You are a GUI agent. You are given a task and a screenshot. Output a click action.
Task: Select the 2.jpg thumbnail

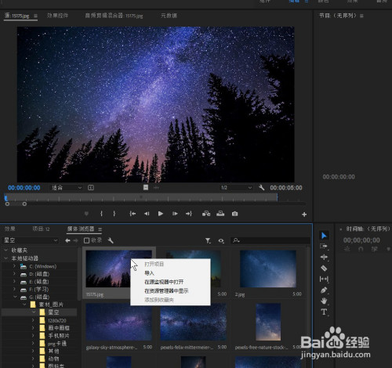268,269
